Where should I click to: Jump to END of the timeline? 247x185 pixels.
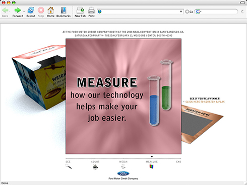[x=178, y=162]
